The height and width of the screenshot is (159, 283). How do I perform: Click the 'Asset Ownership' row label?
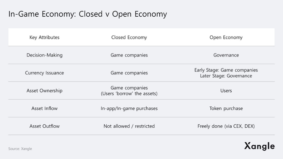point(44,90)
